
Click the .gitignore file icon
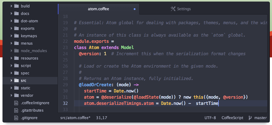[x=16, y=118]
